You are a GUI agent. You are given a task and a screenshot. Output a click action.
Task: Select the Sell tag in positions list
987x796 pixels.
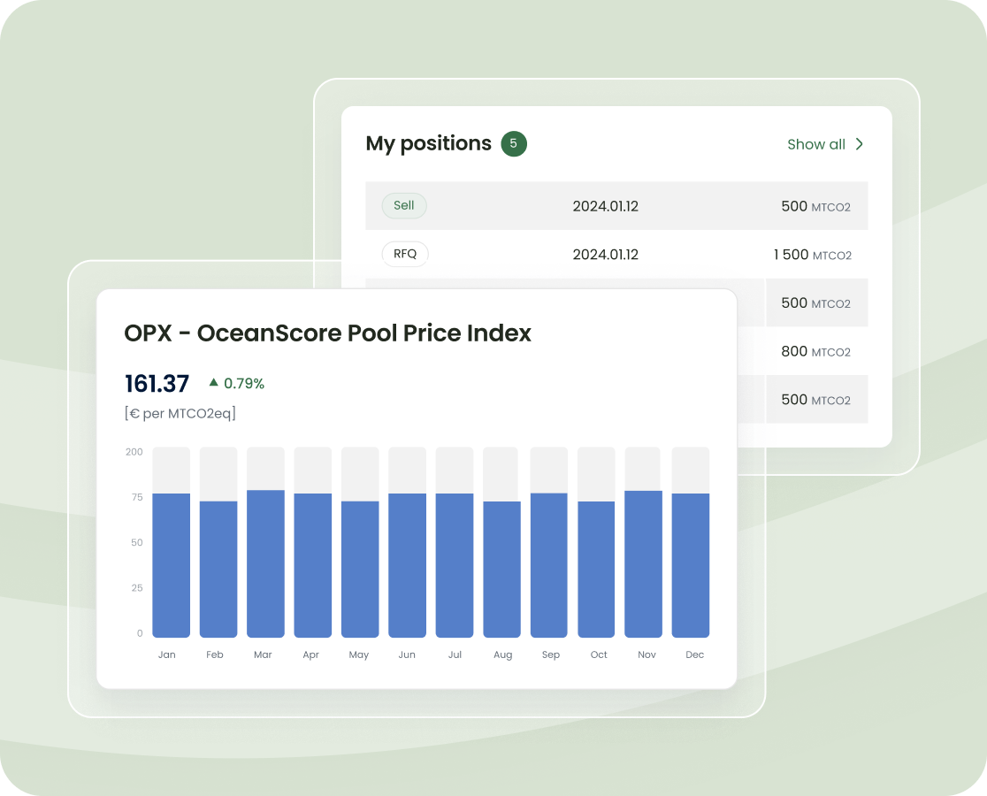click(404, 205)
